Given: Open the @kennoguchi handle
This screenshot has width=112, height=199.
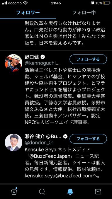Looking at the screenshot, I should click(42, 63).
